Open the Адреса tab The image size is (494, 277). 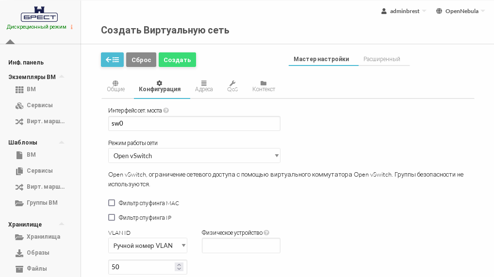[204, 86]
